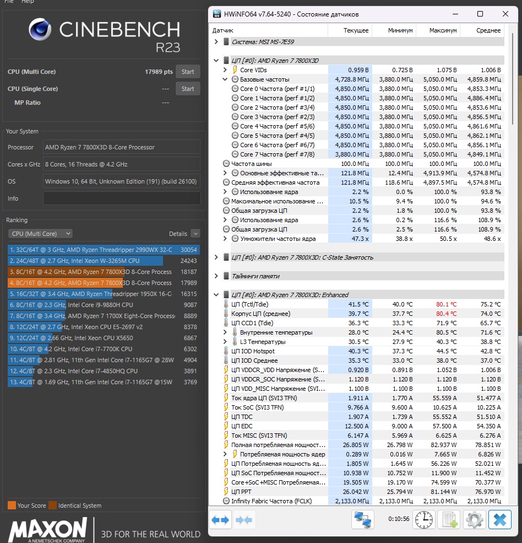Click the Максимум column header
The image size is (522, 543).
[x=438, y=30]
